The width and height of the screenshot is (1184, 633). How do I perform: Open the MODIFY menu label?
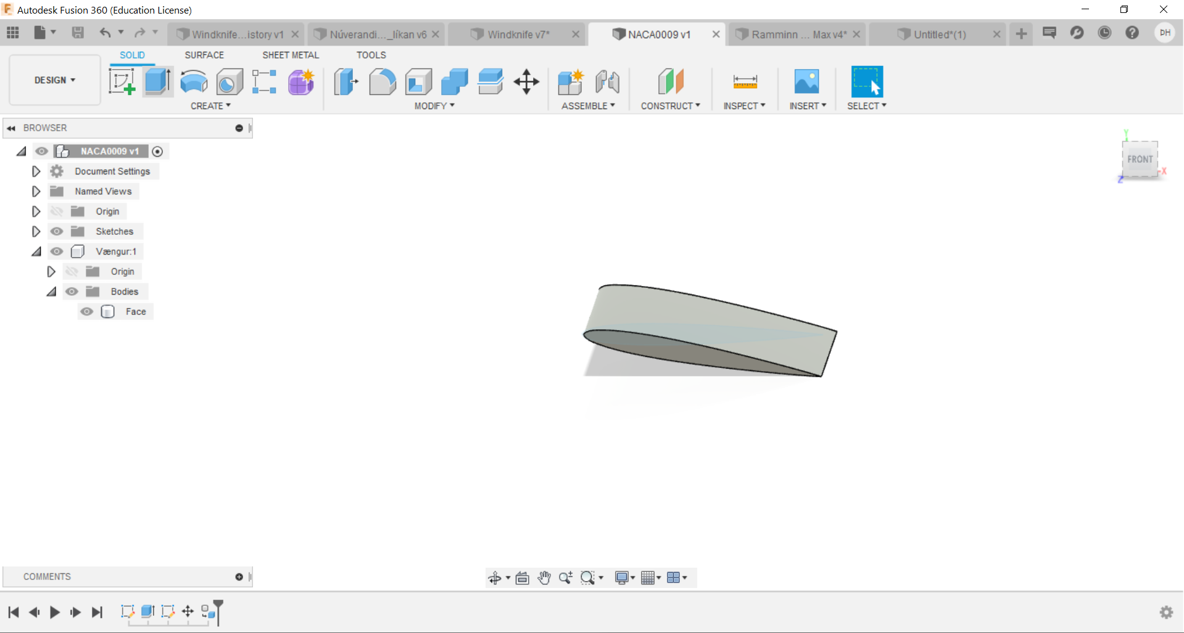click(x=434, y=106)
